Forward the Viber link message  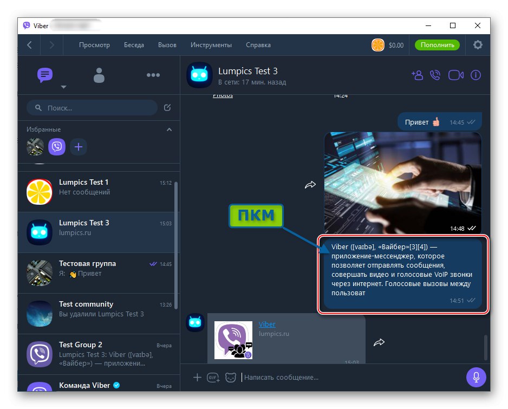point(379,342)
